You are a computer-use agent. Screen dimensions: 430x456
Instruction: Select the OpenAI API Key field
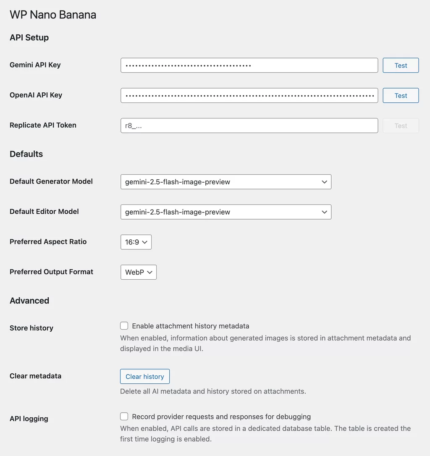pos(249,95)
